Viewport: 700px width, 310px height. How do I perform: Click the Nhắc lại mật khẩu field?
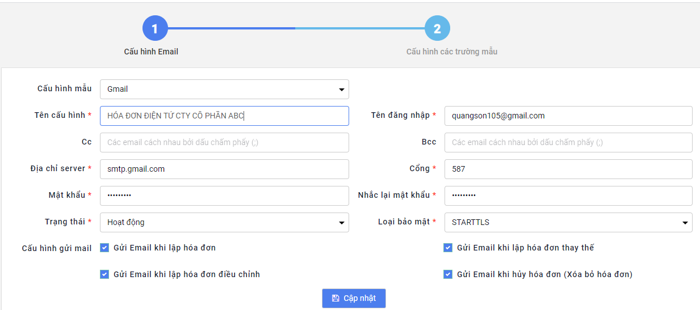tap(568, 196)
